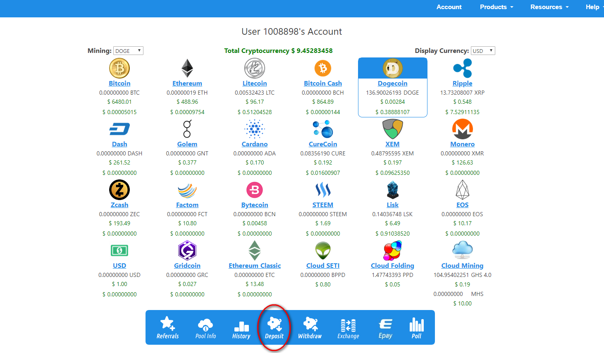Open the History chart button

(x=241, y=329)
